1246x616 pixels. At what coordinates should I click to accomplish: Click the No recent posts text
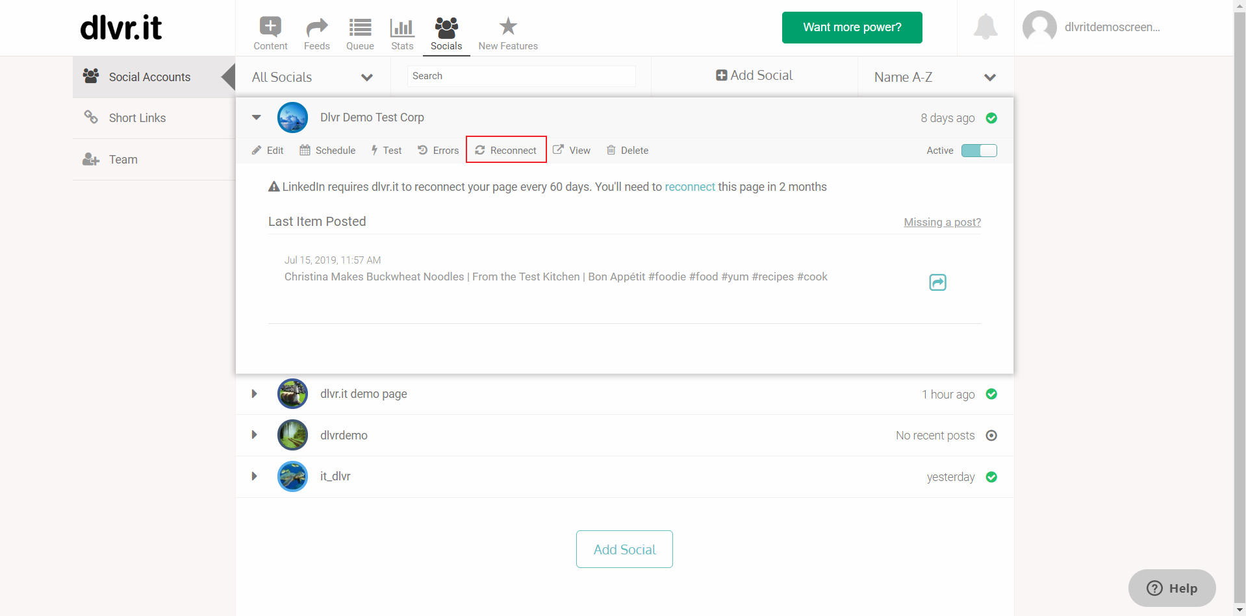[935, 436]
